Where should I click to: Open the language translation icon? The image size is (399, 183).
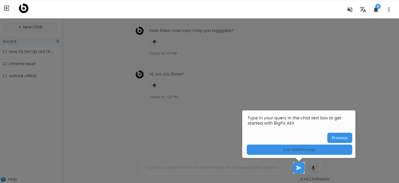pos(363,9)
